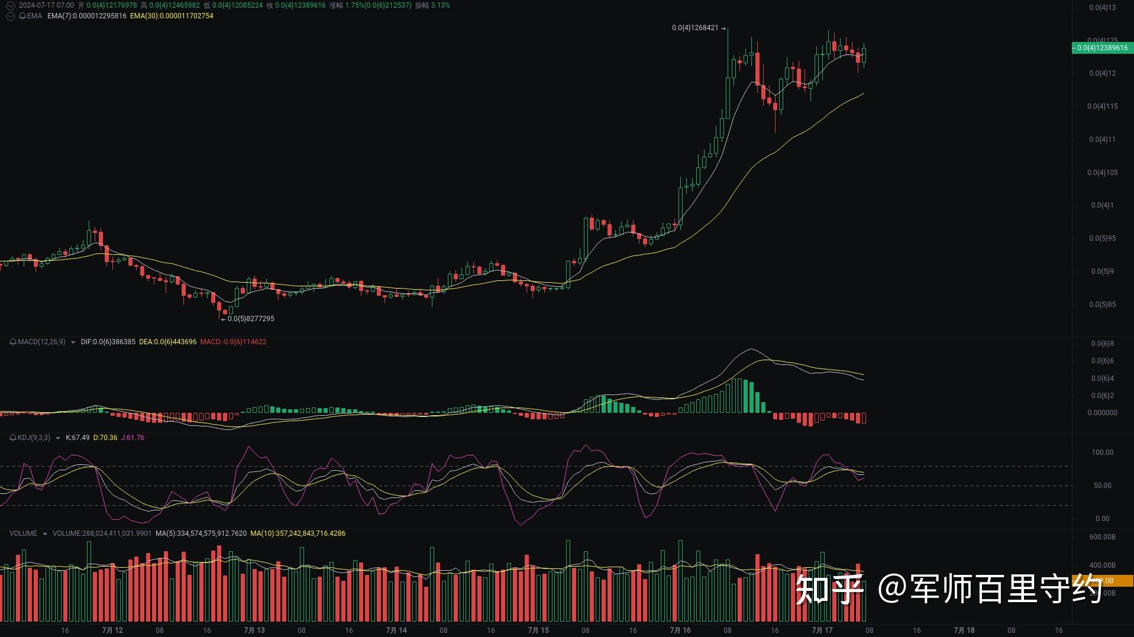Click the 7月 17 date label on time axis

822,630
